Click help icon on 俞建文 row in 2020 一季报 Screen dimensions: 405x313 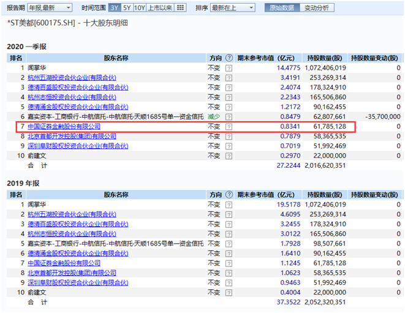pyautogui.click(x=229, y=156)
